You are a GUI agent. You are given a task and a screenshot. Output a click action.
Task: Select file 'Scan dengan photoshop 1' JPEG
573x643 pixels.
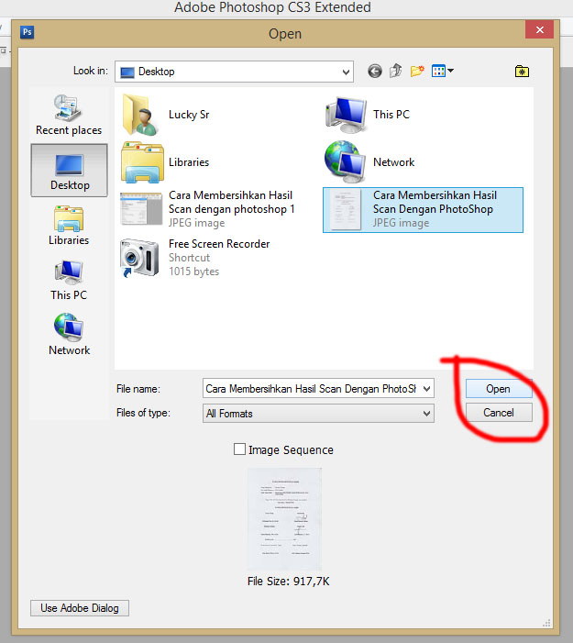(x=207, y=209)
